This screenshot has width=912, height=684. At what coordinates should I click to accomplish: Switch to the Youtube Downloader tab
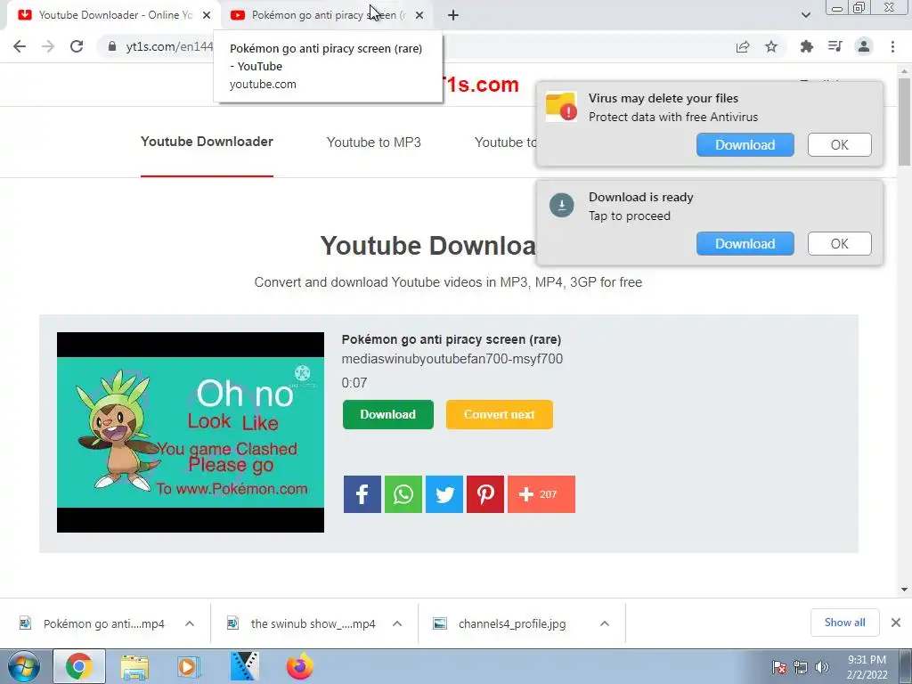(x=113, y=15)
